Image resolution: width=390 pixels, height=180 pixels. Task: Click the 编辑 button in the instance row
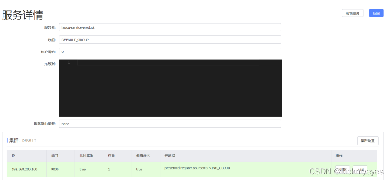[x=343, y=170]
